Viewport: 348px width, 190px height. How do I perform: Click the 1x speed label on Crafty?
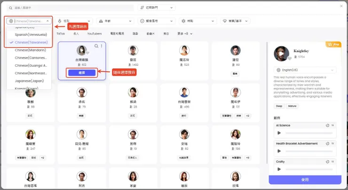coord(332,162)
